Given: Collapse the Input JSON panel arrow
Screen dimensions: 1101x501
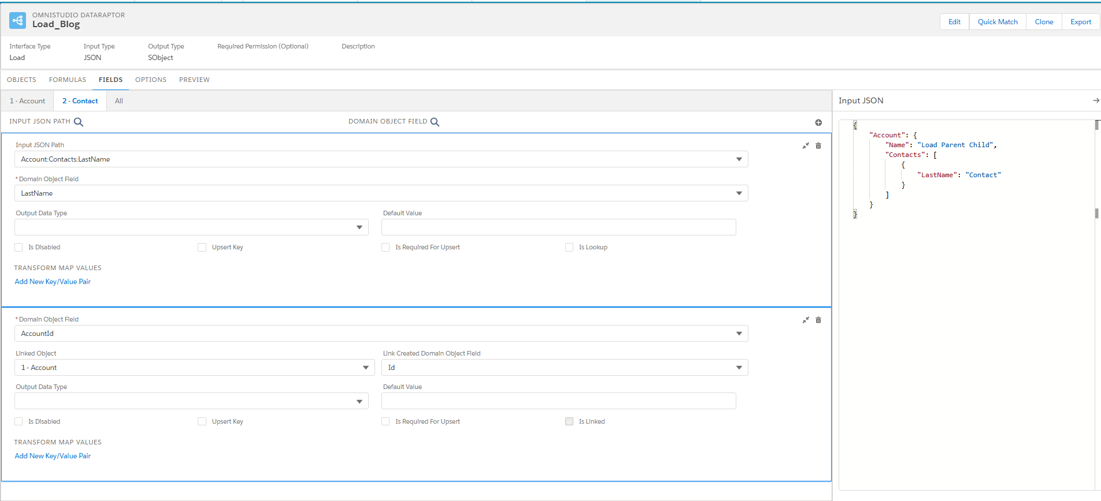Looking at the screenshot, I should click(1096, 100).
